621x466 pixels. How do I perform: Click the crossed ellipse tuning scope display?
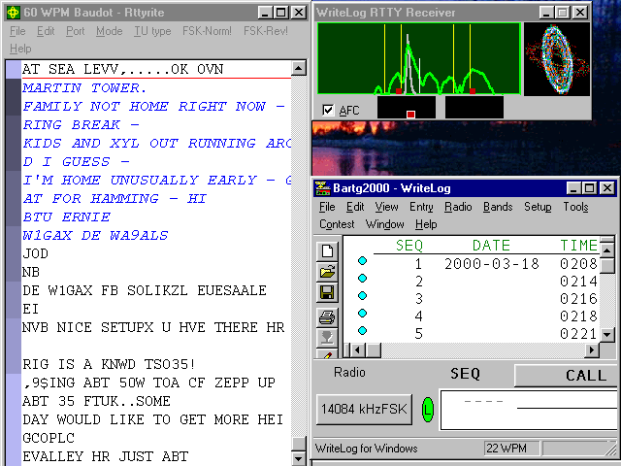557,59
